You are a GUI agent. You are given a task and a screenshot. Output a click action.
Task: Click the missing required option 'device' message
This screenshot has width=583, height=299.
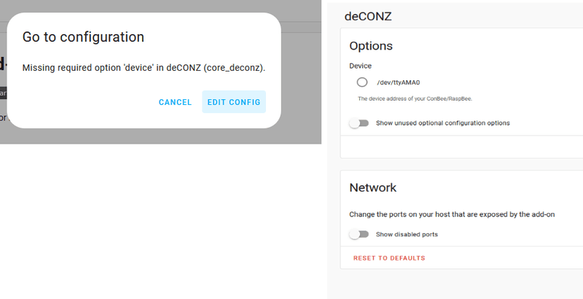click(x=144, y=68)
